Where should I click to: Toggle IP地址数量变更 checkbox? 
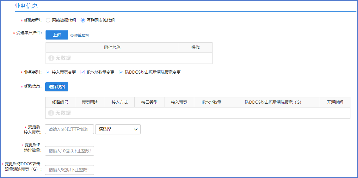pos(83,72)
